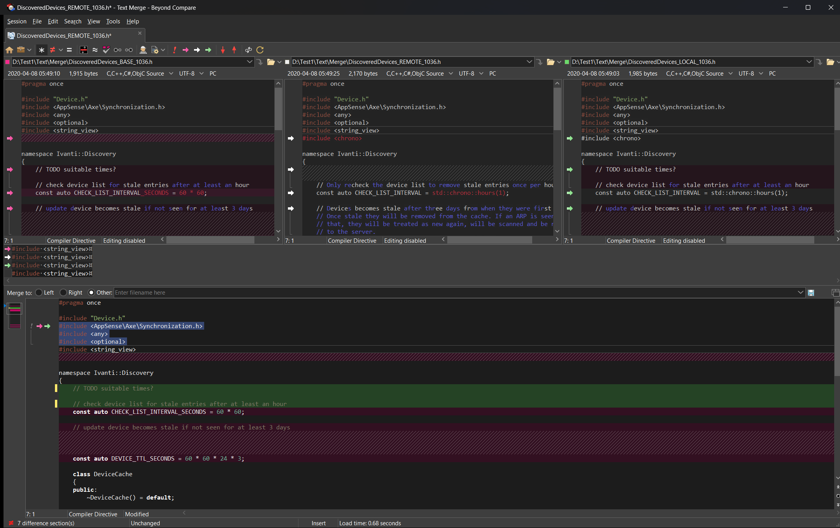Expand REMOTE pane UTF-8 encoding dropdown
Viewport: 840px width, 528px height.
[x=481, y=73]
